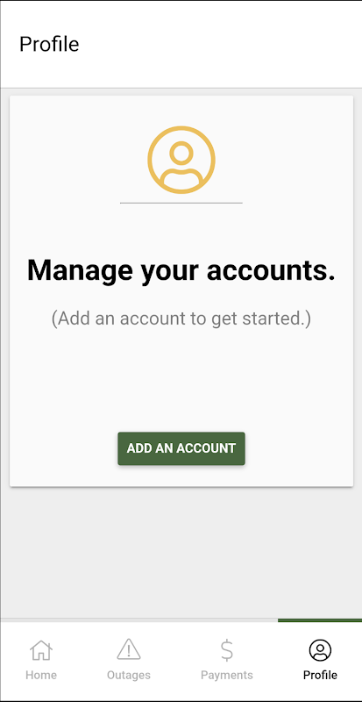Screen dimensions: 362x702
Task: Tap the empty gray area below the card
Action: 181,552
